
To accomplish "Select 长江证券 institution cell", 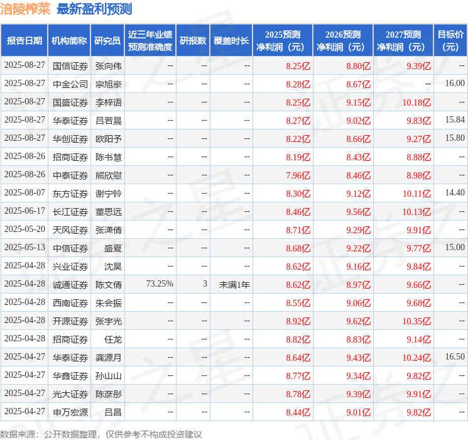I will 70,212.
